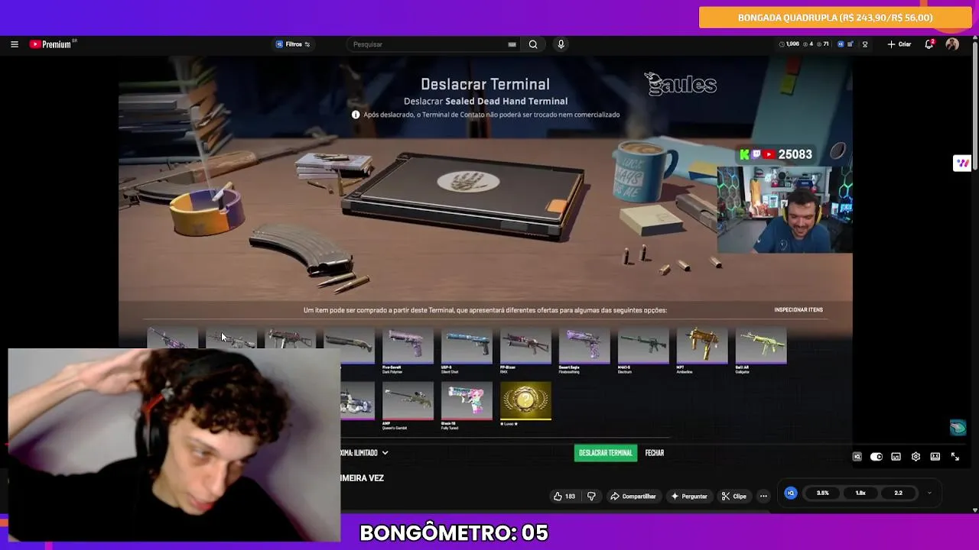This screenshot has width=979, height=550.
Task: Switch to theater mode icon
Action: (935, 457)
